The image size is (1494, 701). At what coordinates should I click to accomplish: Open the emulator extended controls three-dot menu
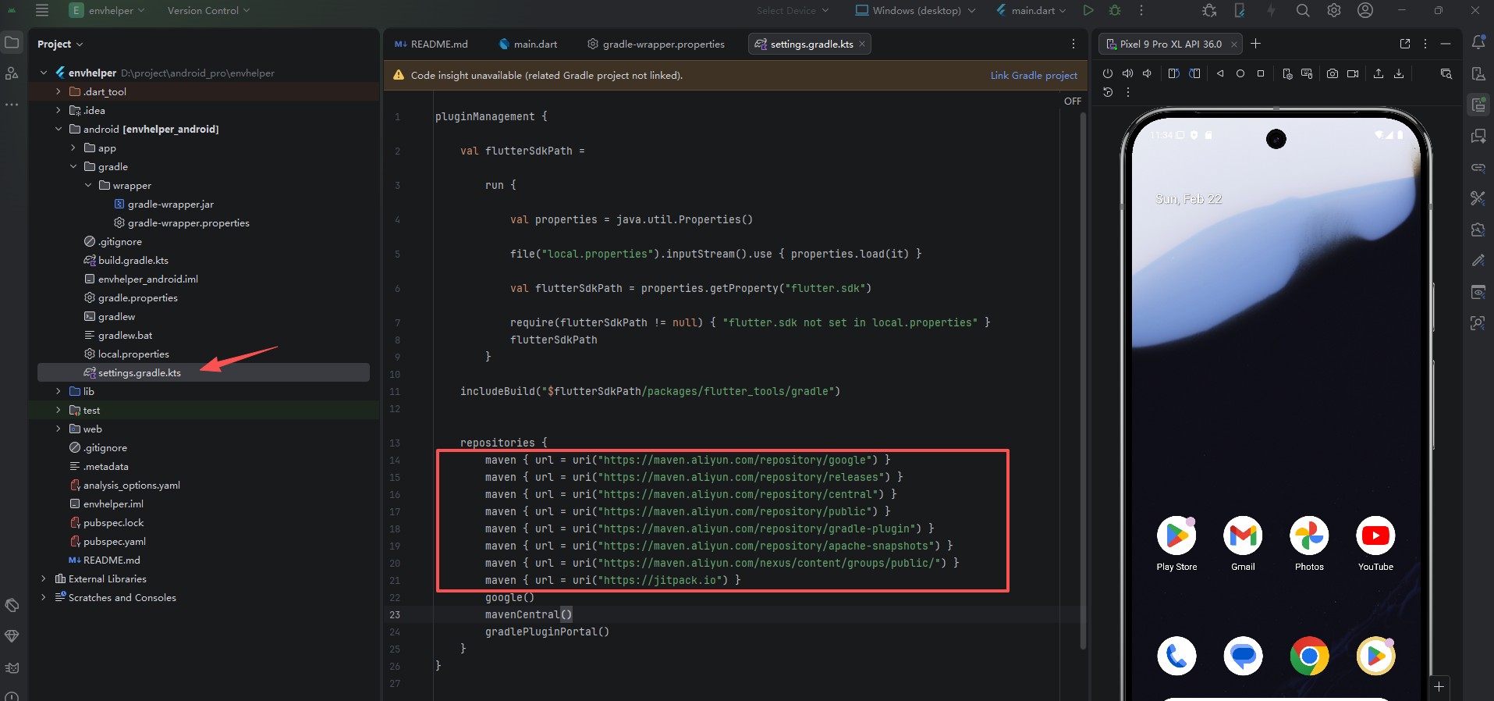(x=1128, y=92)
